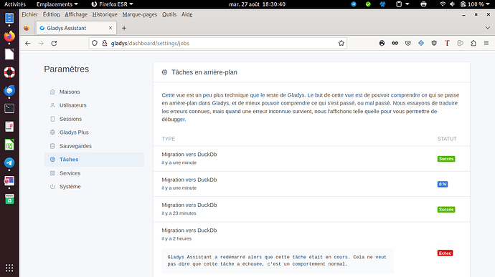495x277 pixels.
Task: Click the il y a 2 heures task row
Action: coord(311,249)
